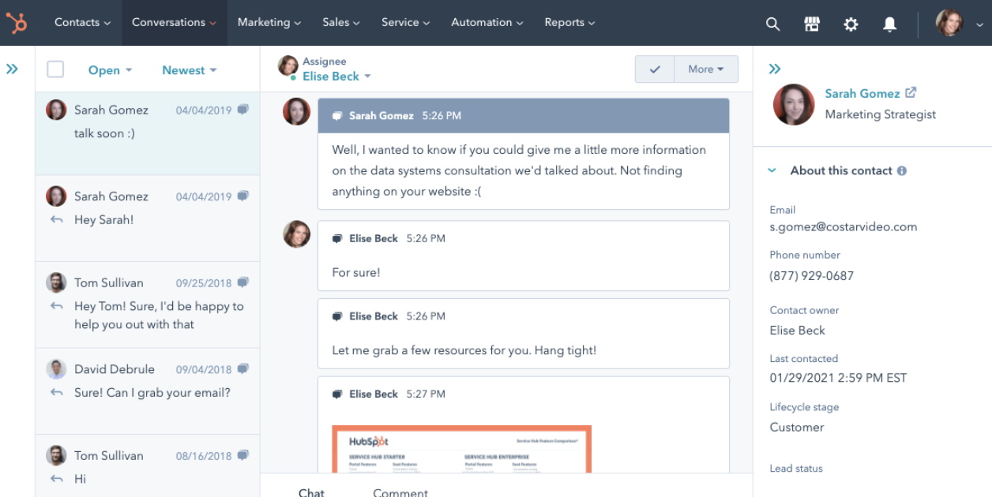Click the chat icon on the Hey Sarah! row
Screen dimensions: 992x497
[243, 196]
